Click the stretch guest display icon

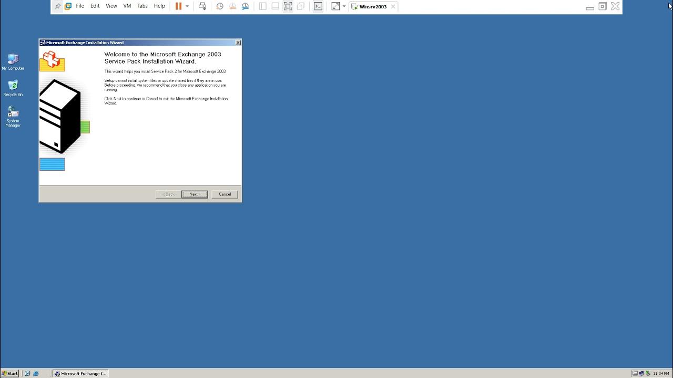(335, 6)
